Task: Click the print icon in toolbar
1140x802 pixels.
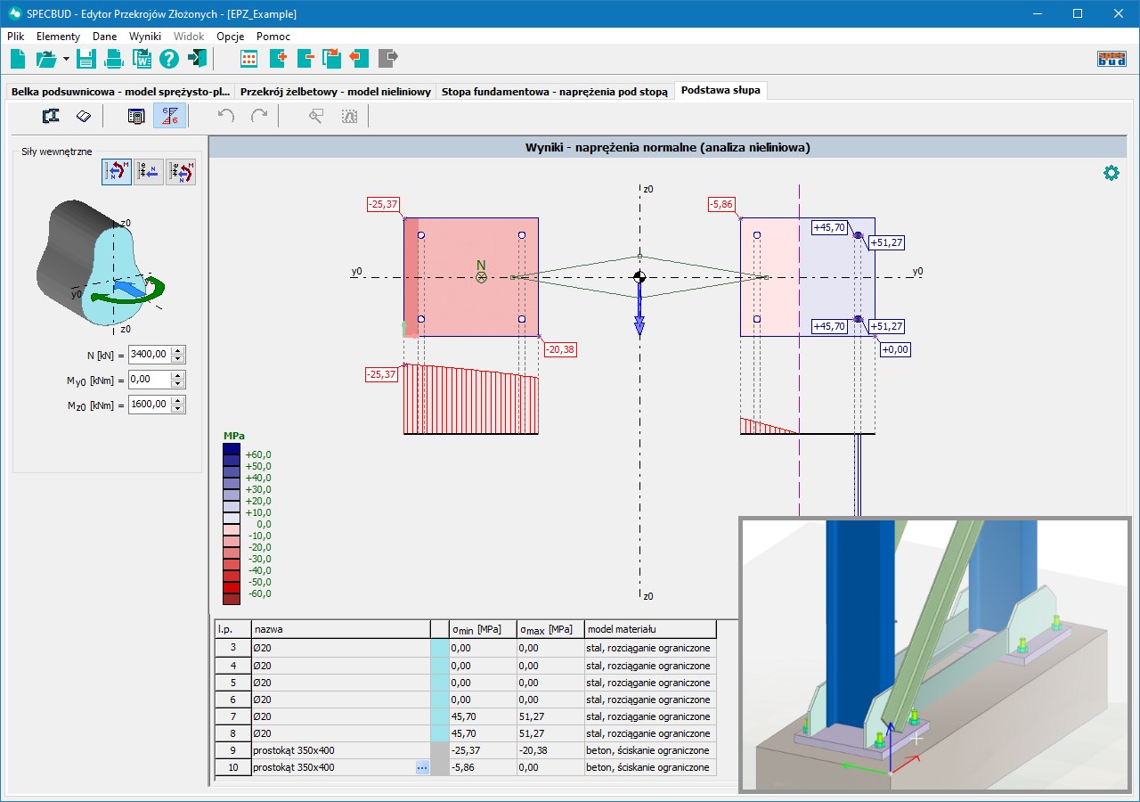Action: pyautogui.click(x=114, y=59)
